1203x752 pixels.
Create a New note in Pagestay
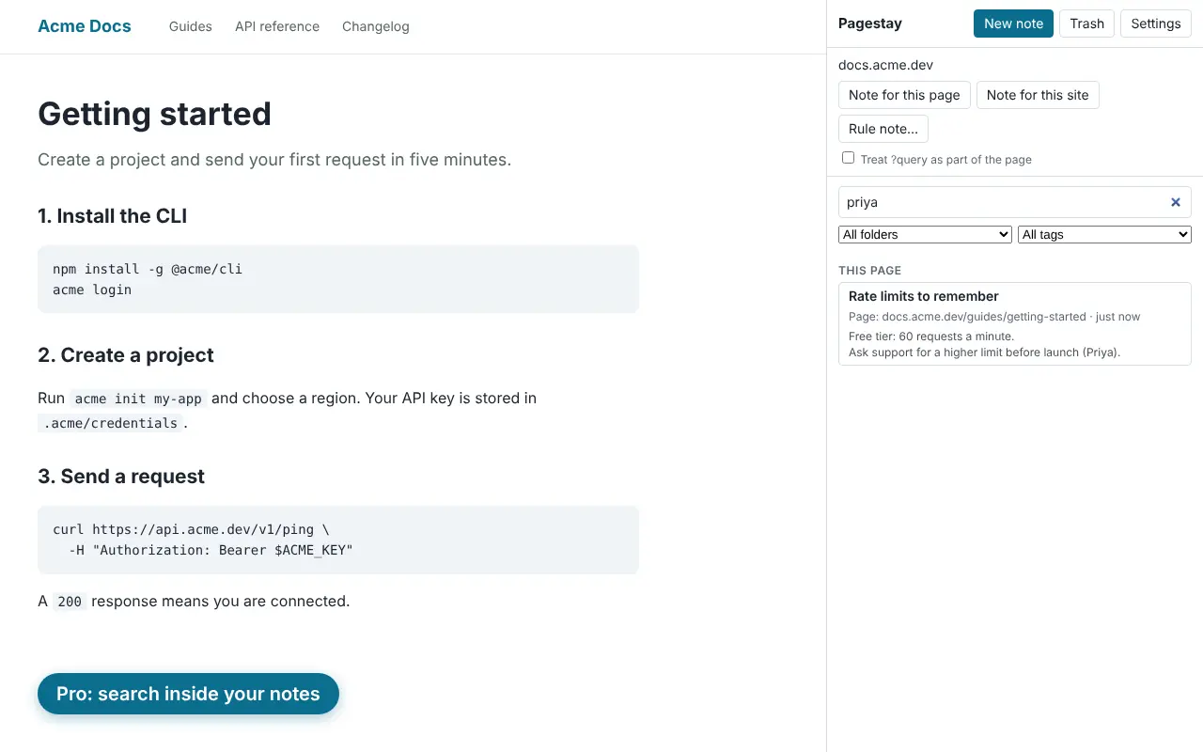click(x=1013, y=23)
